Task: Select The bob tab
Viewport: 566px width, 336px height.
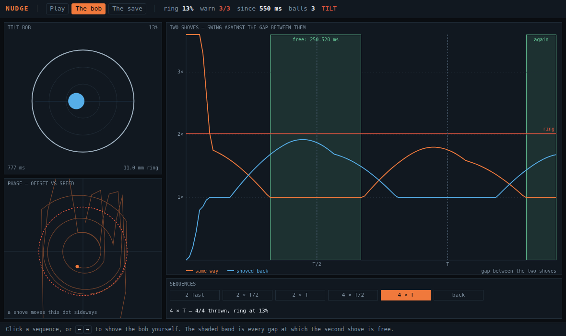Action: coord(88,9)
